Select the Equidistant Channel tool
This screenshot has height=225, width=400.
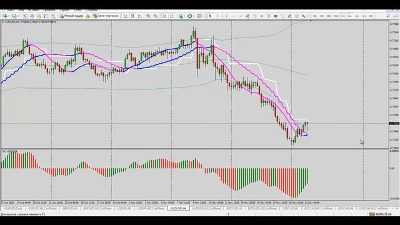pyautogui.click(x=247, y=16)
